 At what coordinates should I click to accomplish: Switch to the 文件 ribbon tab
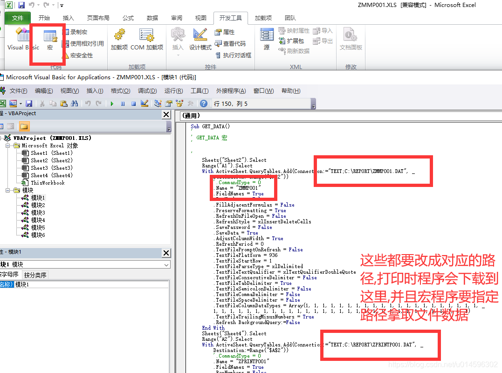pos(18,18)
